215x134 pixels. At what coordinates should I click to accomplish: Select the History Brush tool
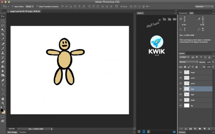[3, 57]
